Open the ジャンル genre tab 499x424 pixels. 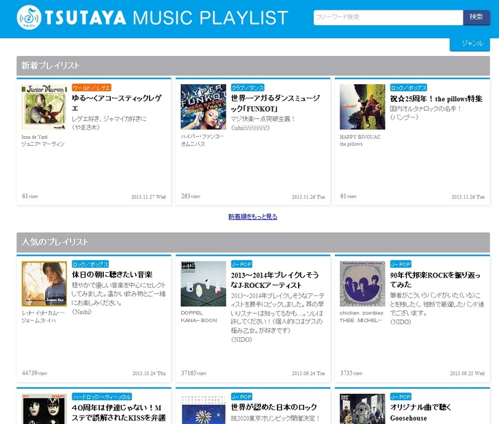click(x=470, y=44)
